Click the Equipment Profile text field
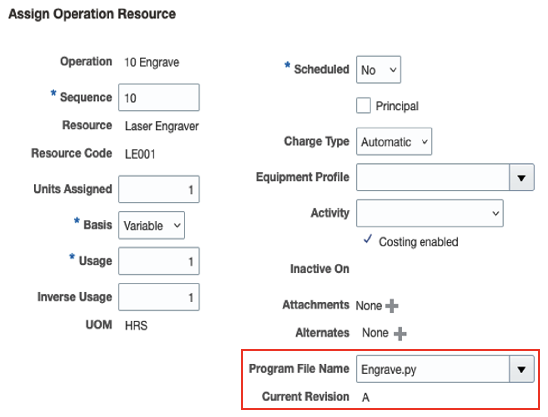The image size is (548, 417). [433, 177]
